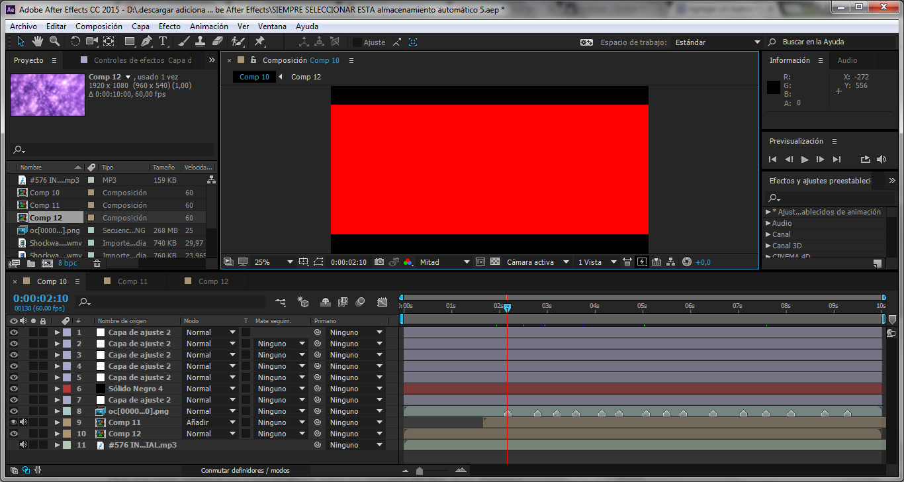Select the Brush tool
Screen dimensions: 904x482
tap(184, 42)
